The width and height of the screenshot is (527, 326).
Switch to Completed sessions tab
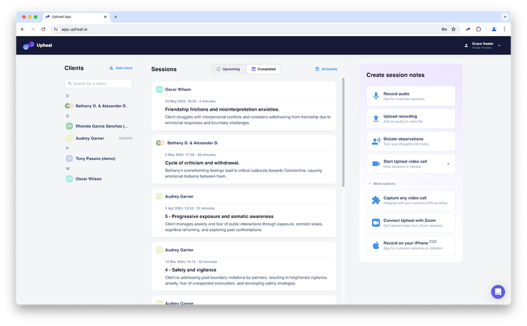(x=263, y=69)
